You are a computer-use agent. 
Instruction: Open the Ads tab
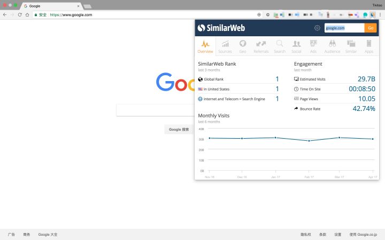313,46
